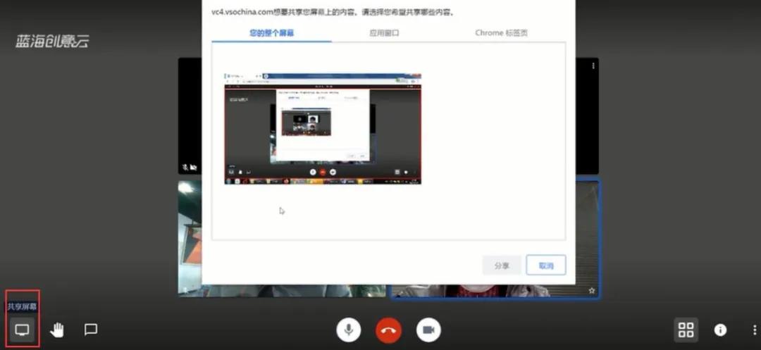Click the 分享 button

click(502, 265)
